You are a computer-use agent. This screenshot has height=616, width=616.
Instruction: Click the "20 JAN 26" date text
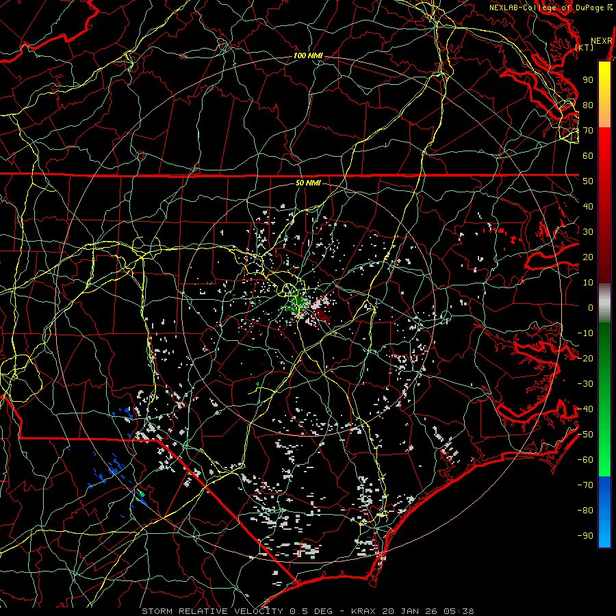409,611
